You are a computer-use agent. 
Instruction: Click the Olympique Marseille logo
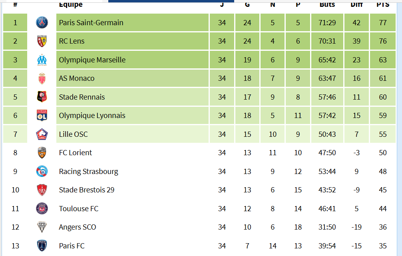[x=42, y=60]
